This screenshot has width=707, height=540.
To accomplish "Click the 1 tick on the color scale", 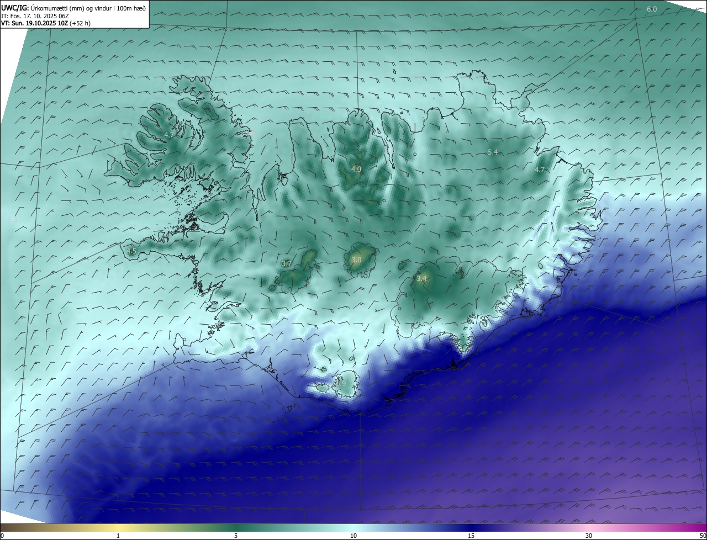I will coord(118,536).
